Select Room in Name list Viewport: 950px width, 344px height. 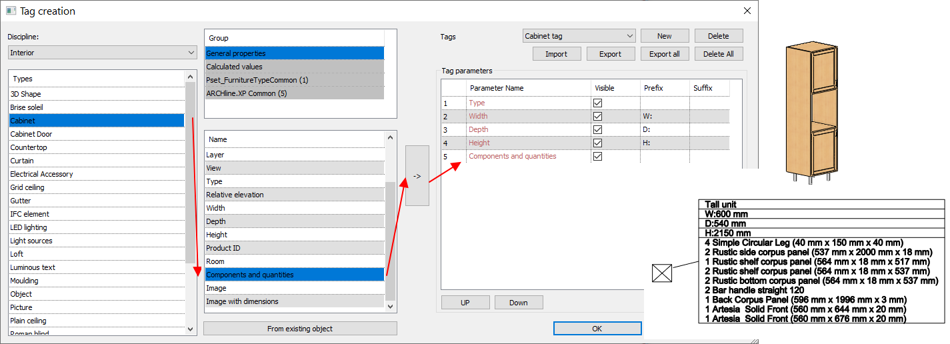[295, 261]
